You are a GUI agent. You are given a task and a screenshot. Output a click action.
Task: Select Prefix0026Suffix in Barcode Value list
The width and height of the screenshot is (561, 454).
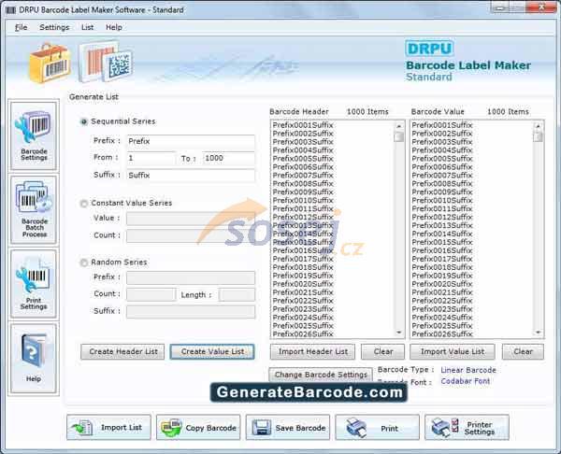click(x=442, y=334)
